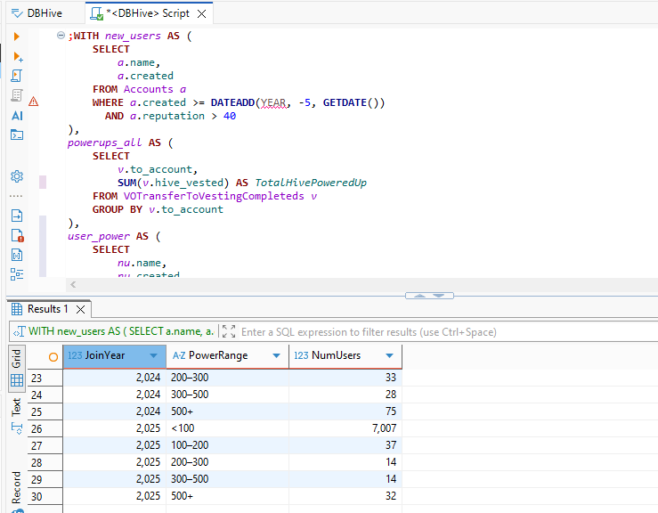The image size is (658, 513).
Task: Click the grid table icon below the Grid label
Action: [x=17, y=380]
